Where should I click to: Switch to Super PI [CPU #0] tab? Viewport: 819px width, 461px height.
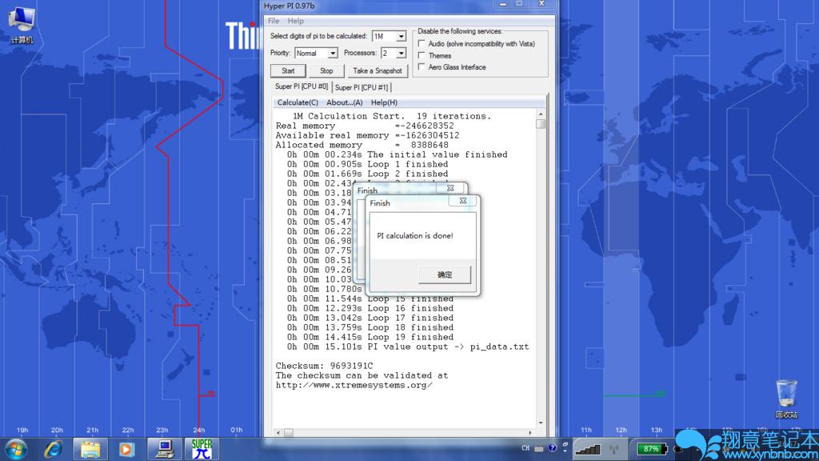(302, 86)
